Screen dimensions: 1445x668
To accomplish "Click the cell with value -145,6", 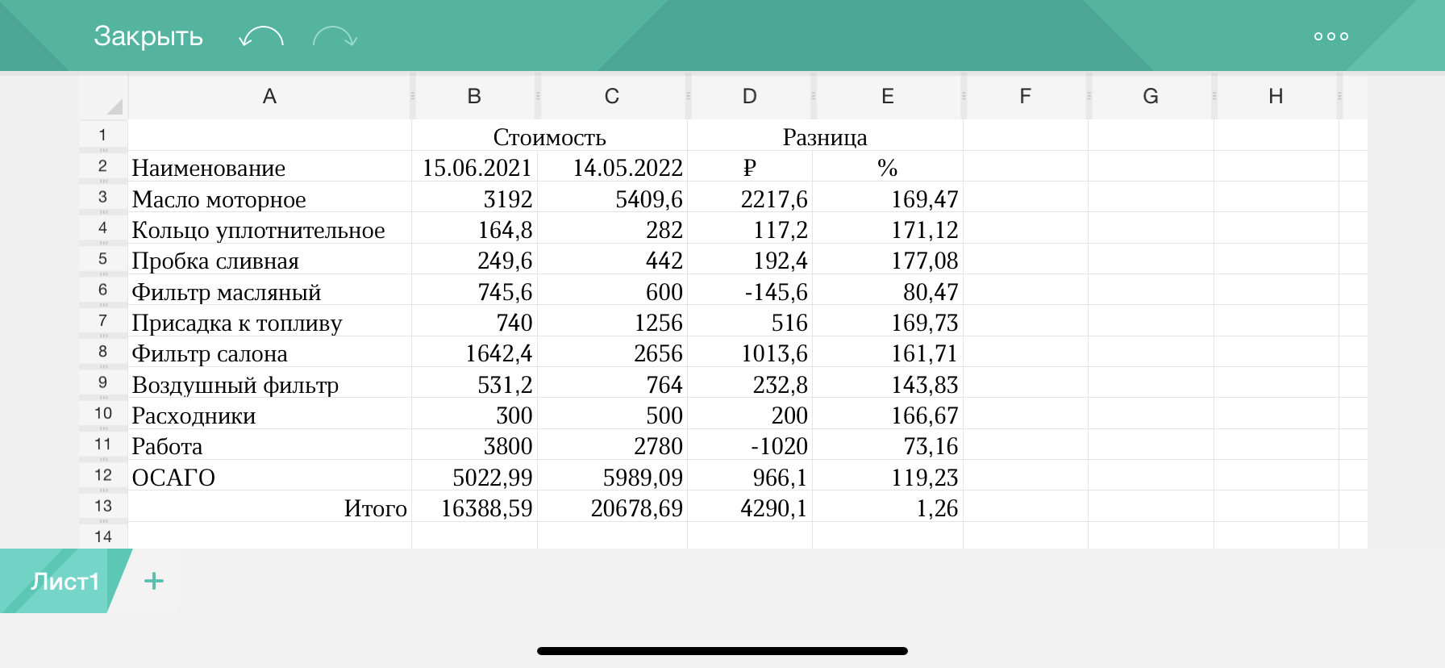I will pyautogui.click(x=750, y=290).
